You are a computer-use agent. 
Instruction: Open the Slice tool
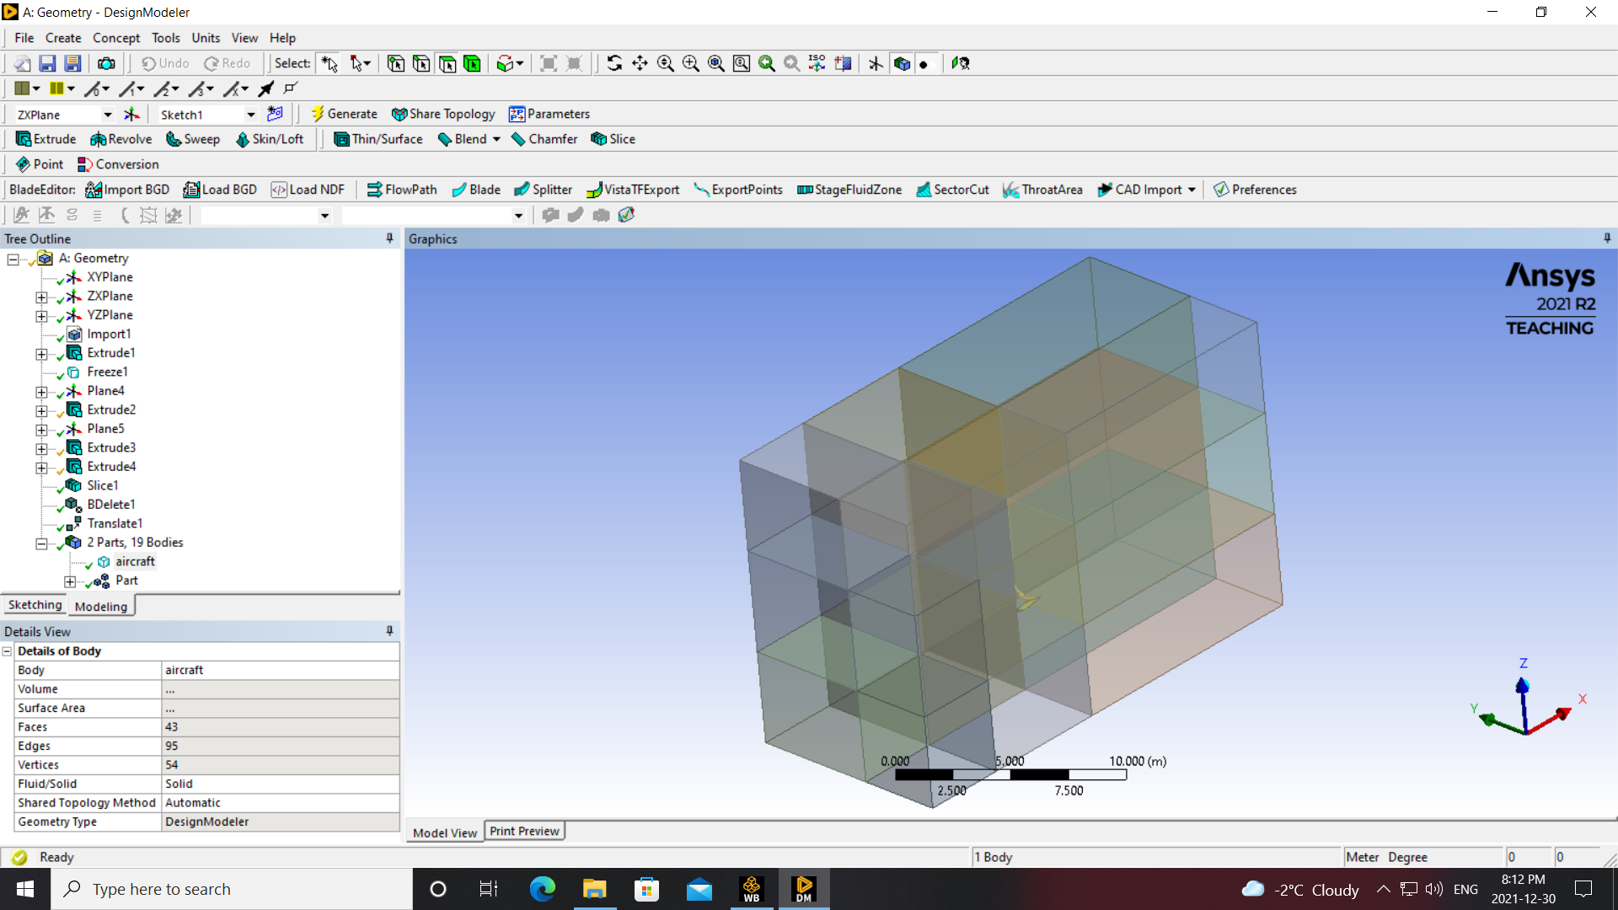[613, 139]
